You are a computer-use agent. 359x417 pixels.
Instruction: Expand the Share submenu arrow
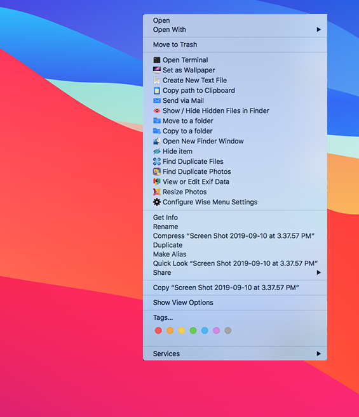318,272
